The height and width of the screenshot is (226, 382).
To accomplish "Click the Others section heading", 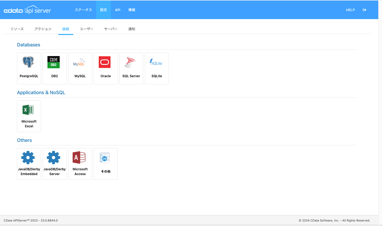I will (x=24, y=140).
